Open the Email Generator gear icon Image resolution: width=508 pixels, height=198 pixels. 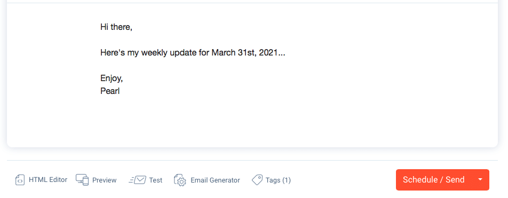click(180, 180)
